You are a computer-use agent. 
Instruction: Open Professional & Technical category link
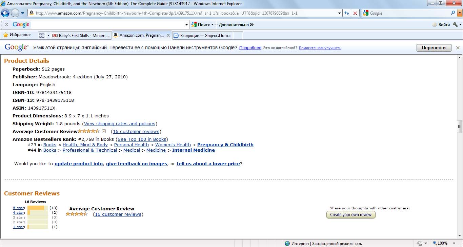pyautogui.click(x=90, y=150)
